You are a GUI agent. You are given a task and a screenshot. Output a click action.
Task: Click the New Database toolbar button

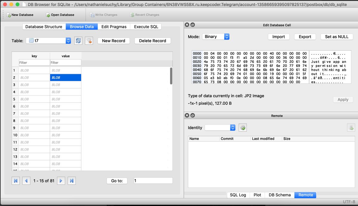point(20,15)
